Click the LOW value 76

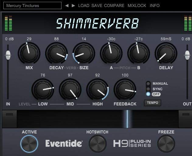[43, 75]
